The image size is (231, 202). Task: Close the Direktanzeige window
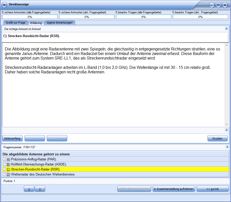[225, 5]
